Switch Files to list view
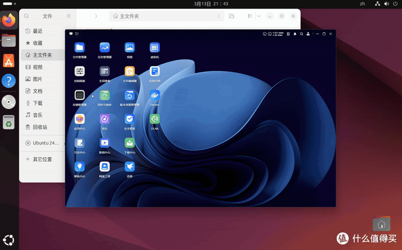Viewport: 402px width, 250px height. click(x=250, y=16)
